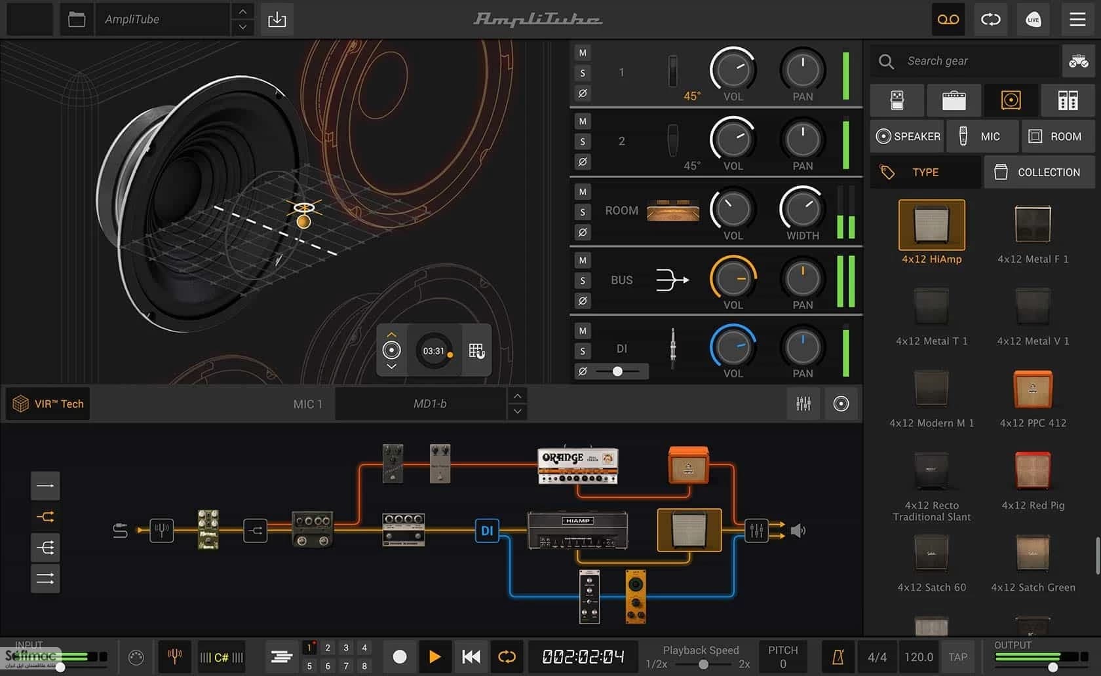Open the AmpliTube preset name selector
1101x676 pixels.
(163, 20)
